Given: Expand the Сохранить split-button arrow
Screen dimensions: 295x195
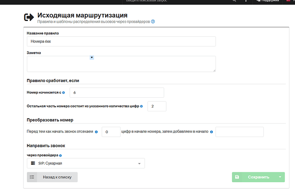Looking at the screenshot, I should click(x=280, y=177).
